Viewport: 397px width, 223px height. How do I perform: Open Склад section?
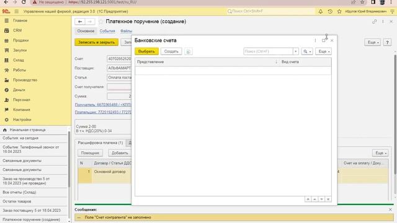18,60
